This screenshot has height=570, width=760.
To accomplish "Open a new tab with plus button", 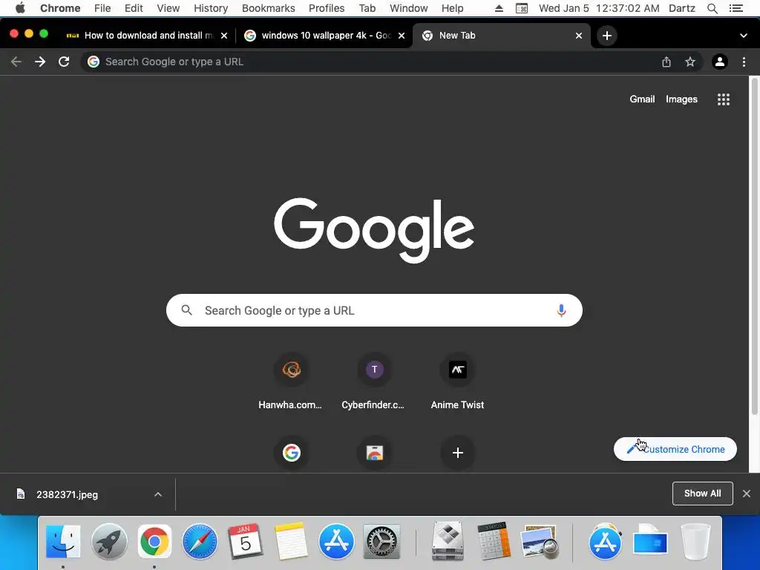I will (x=607, y=36).
